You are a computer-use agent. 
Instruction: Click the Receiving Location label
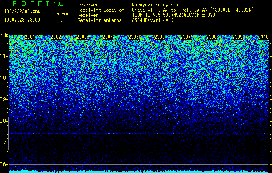(101, 10)
